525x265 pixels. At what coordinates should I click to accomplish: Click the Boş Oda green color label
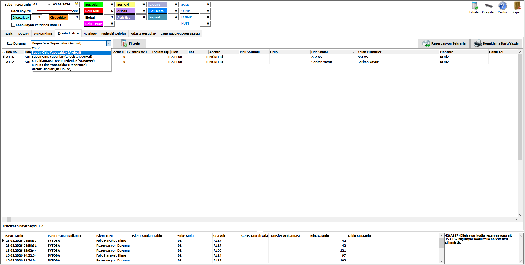[94, 5]
